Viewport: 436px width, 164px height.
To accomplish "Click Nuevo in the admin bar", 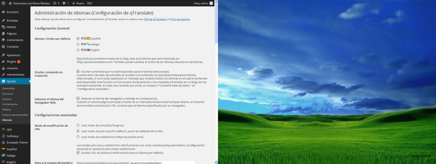I will coord(80,4).
